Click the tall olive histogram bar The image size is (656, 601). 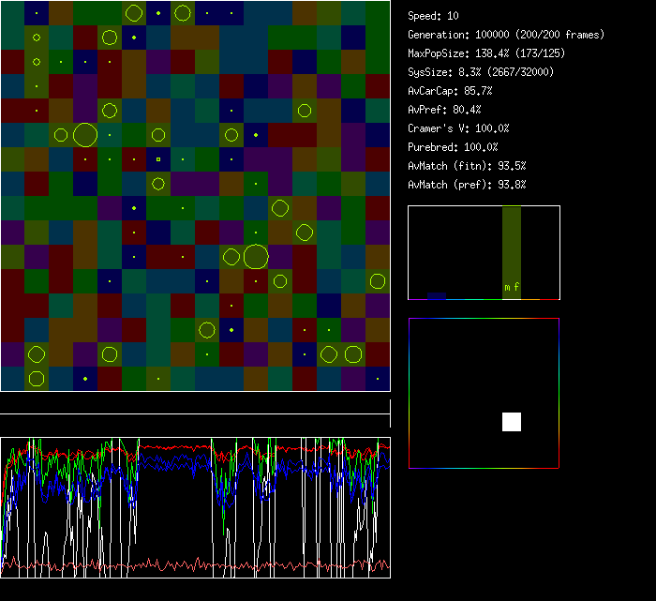point(511,248)
